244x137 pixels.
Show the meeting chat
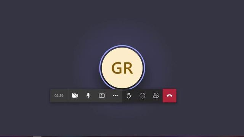coord(142,96)
